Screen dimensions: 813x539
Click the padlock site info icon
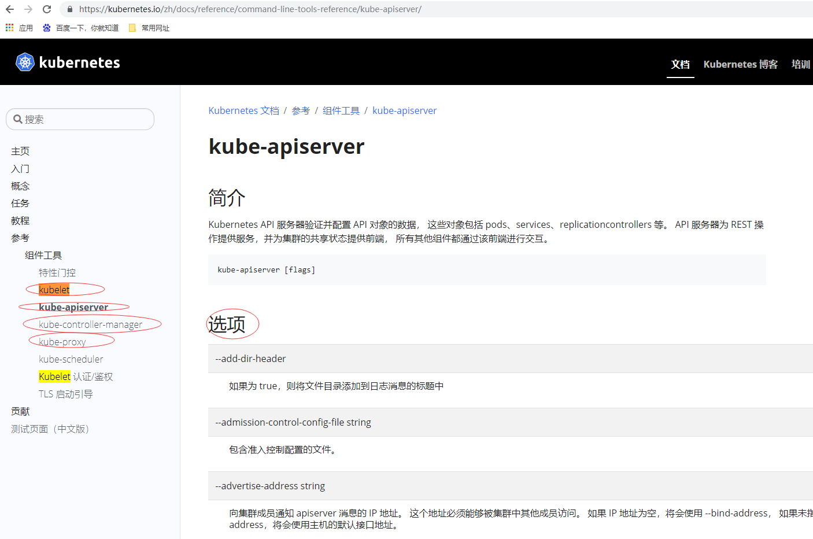(x=70, y=9)
